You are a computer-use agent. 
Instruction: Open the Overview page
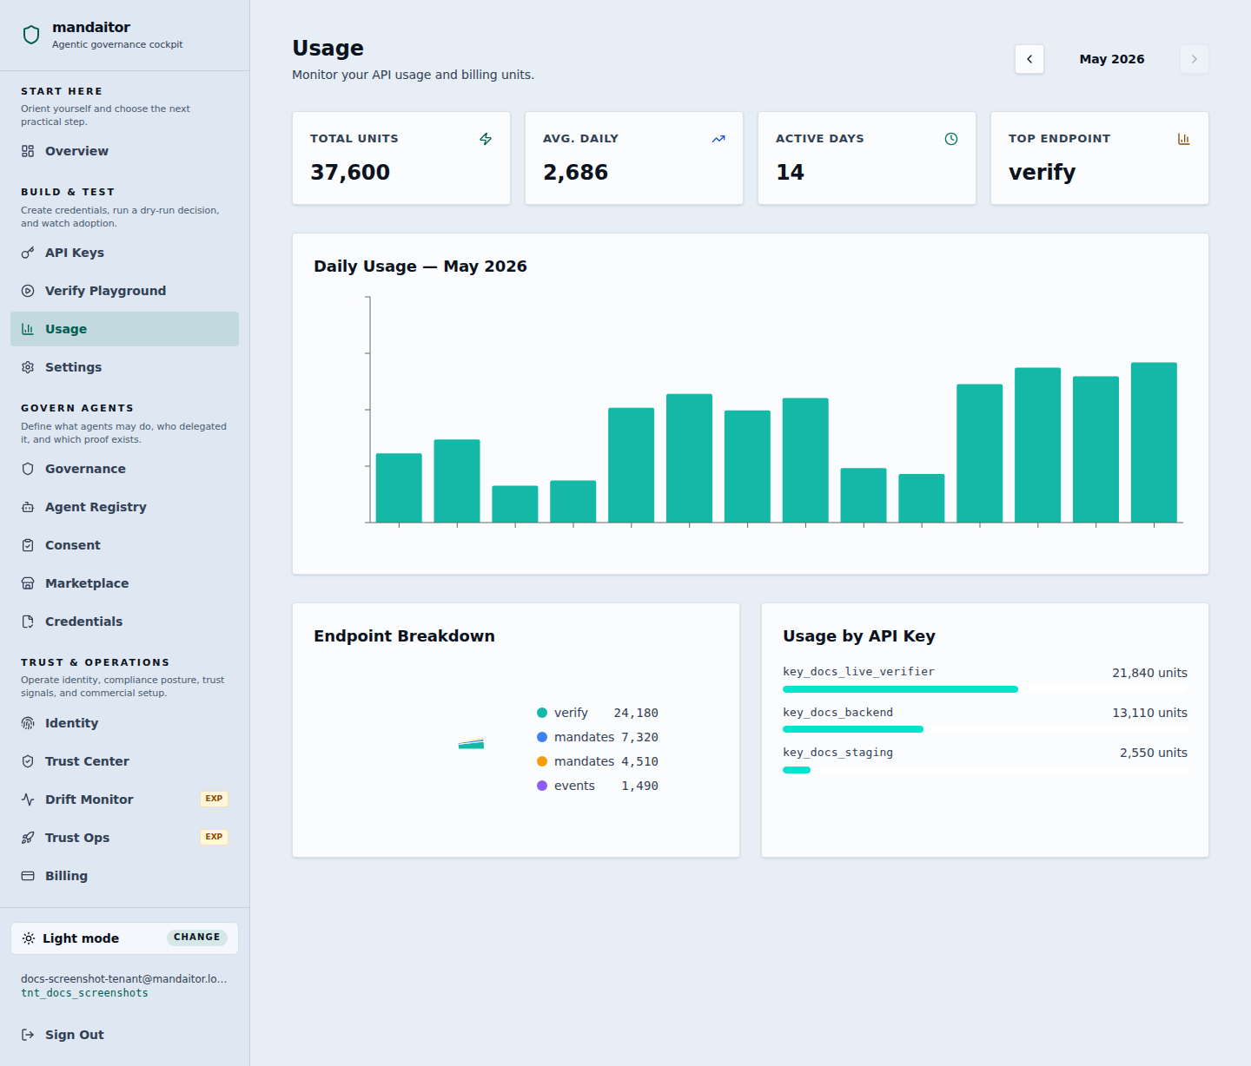(124, 151)
